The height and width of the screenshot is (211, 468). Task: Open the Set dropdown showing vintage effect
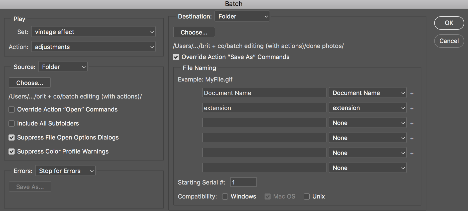pyautogui.click(x=93, y=32)
